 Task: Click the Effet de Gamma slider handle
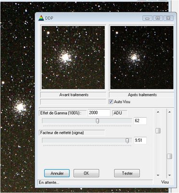tap(97, 121)
